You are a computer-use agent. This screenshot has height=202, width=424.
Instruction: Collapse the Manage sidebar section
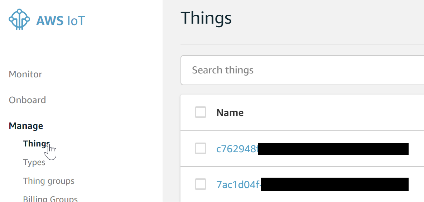point(26,126)
